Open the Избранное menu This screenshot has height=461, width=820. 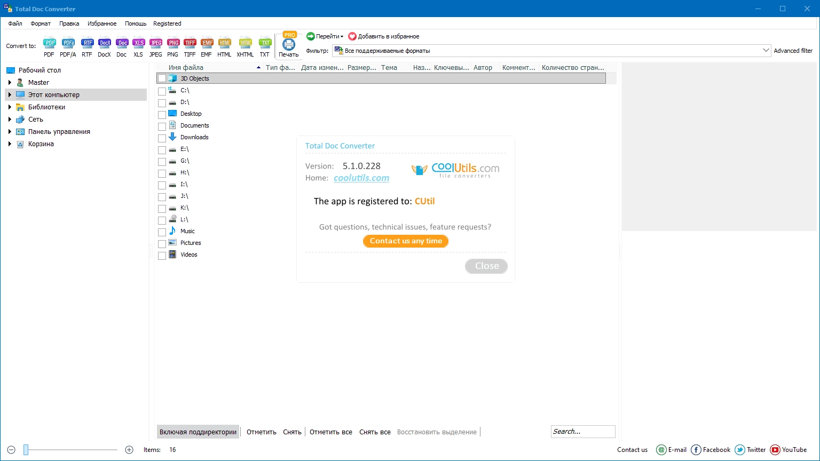point(102,23)
